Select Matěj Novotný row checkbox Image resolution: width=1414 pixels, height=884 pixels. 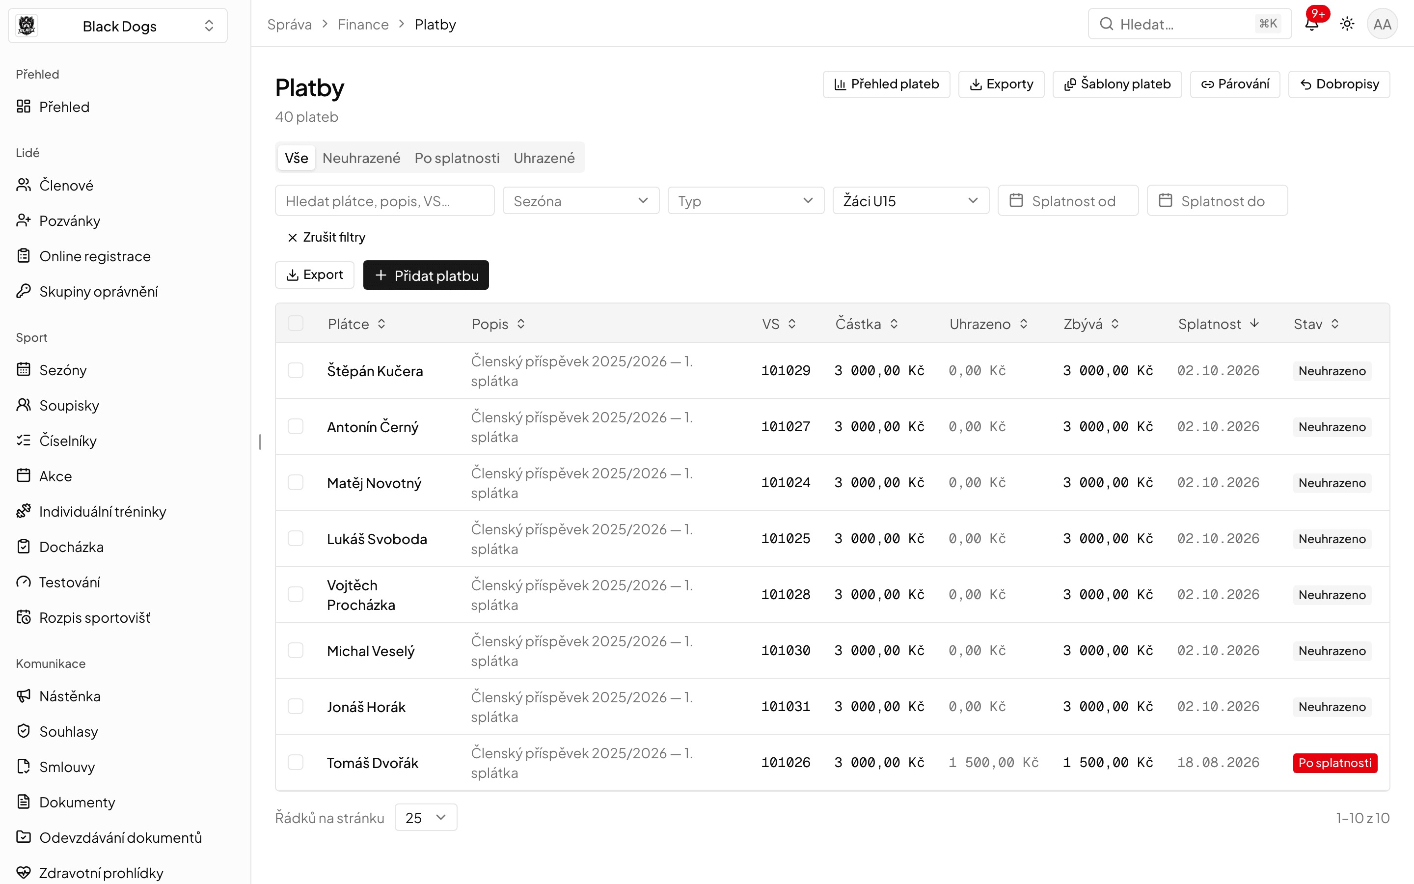(296, 482)
